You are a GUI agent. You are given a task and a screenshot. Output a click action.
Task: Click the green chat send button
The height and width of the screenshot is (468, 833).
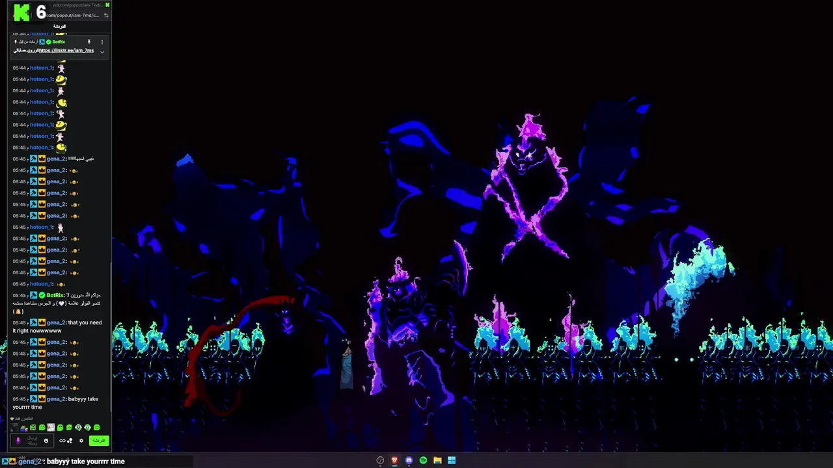99,441
